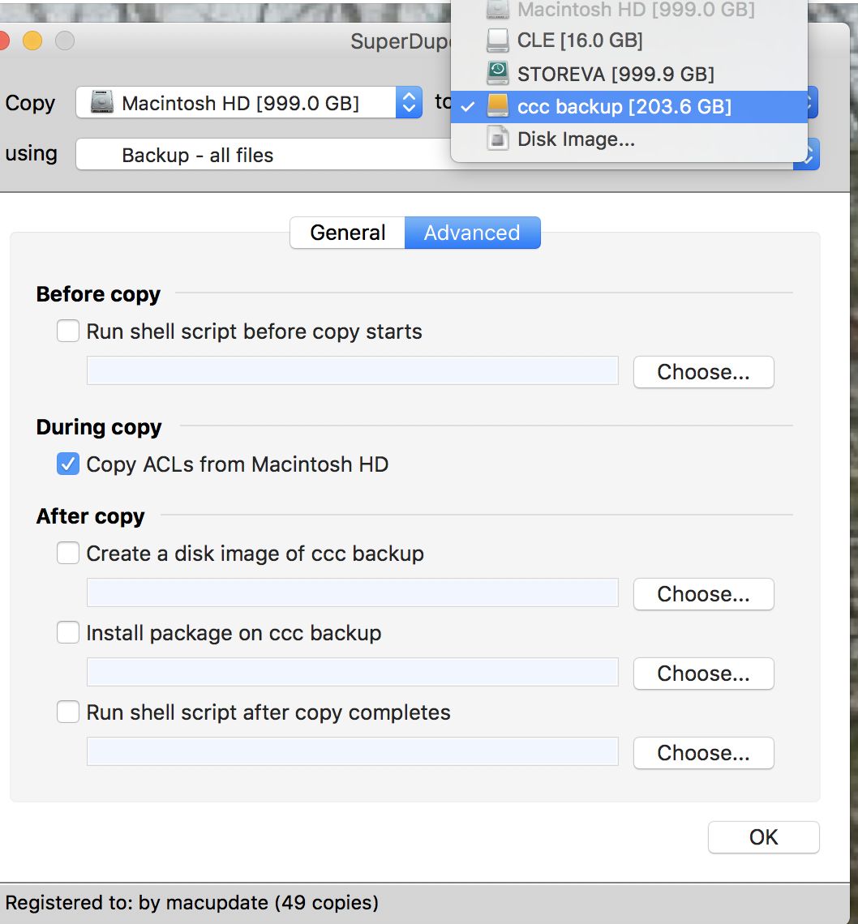Screen dimensions: 858x924
Task: Enable Create a disk image of ccc backup
Action: point(68,554)
